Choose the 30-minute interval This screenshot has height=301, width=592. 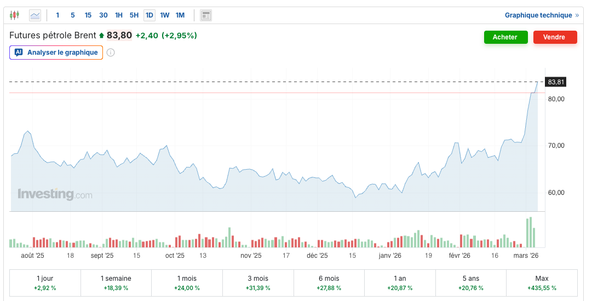pyautogui.click(x=104, y=15)
